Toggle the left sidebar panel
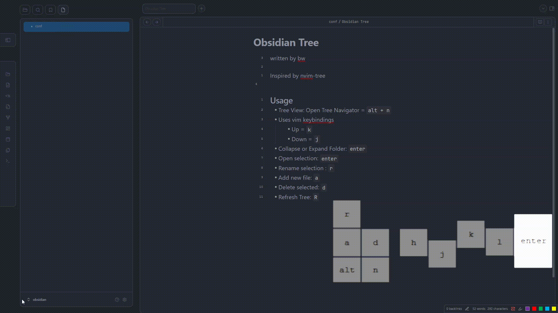Image resolution: width=558 pixels, height=313 pixels. [8, 40]
